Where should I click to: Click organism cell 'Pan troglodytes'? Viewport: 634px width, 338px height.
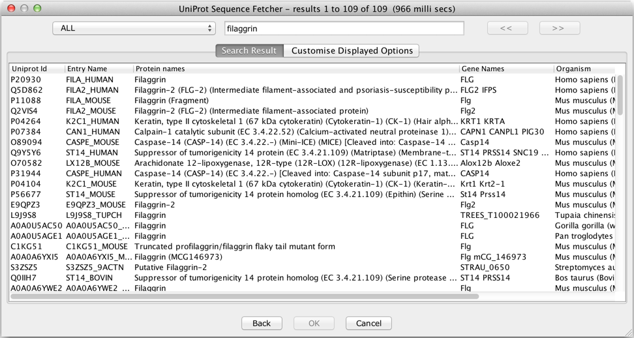[584, 236]
